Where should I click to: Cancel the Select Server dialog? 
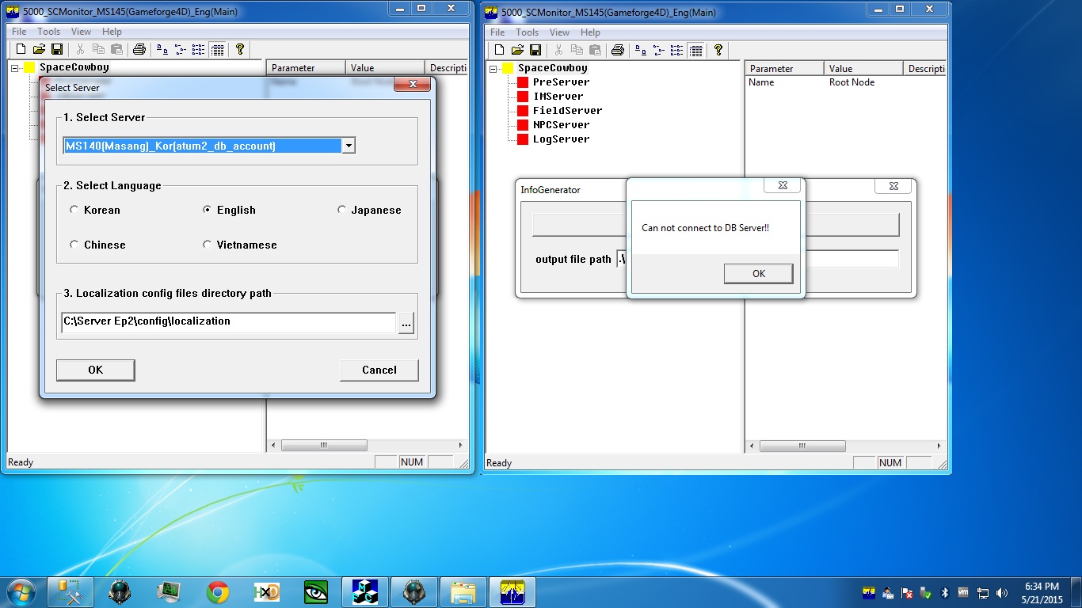pos(379,370)
